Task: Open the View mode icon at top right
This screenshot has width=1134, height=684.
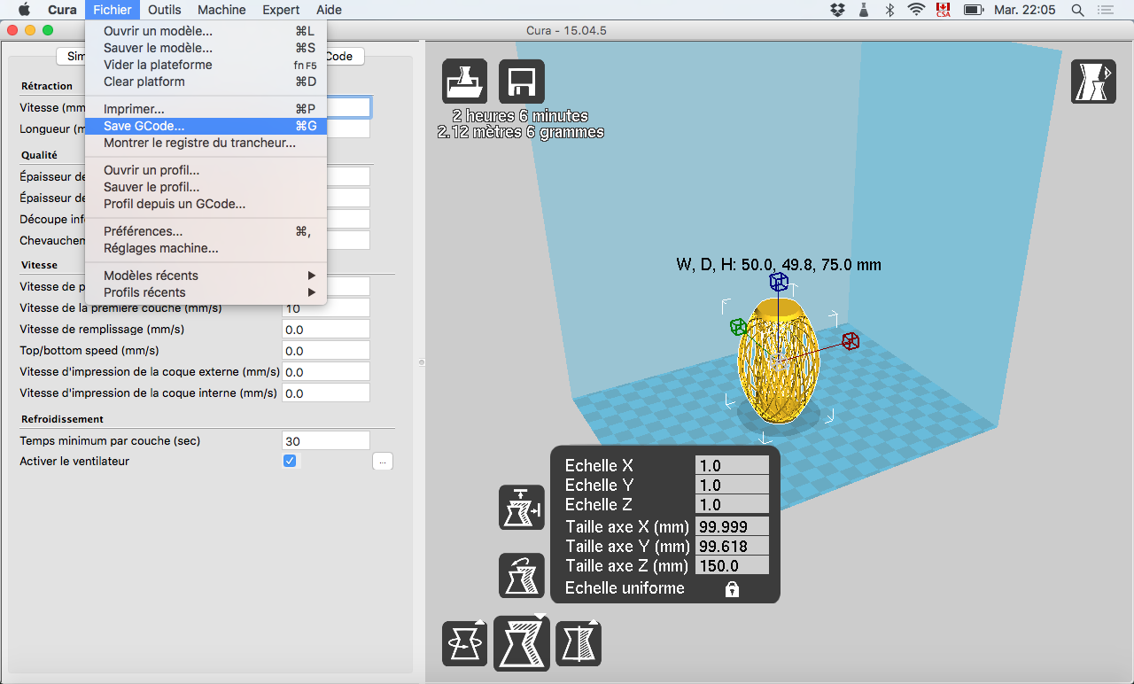Action: point(1093,82)
